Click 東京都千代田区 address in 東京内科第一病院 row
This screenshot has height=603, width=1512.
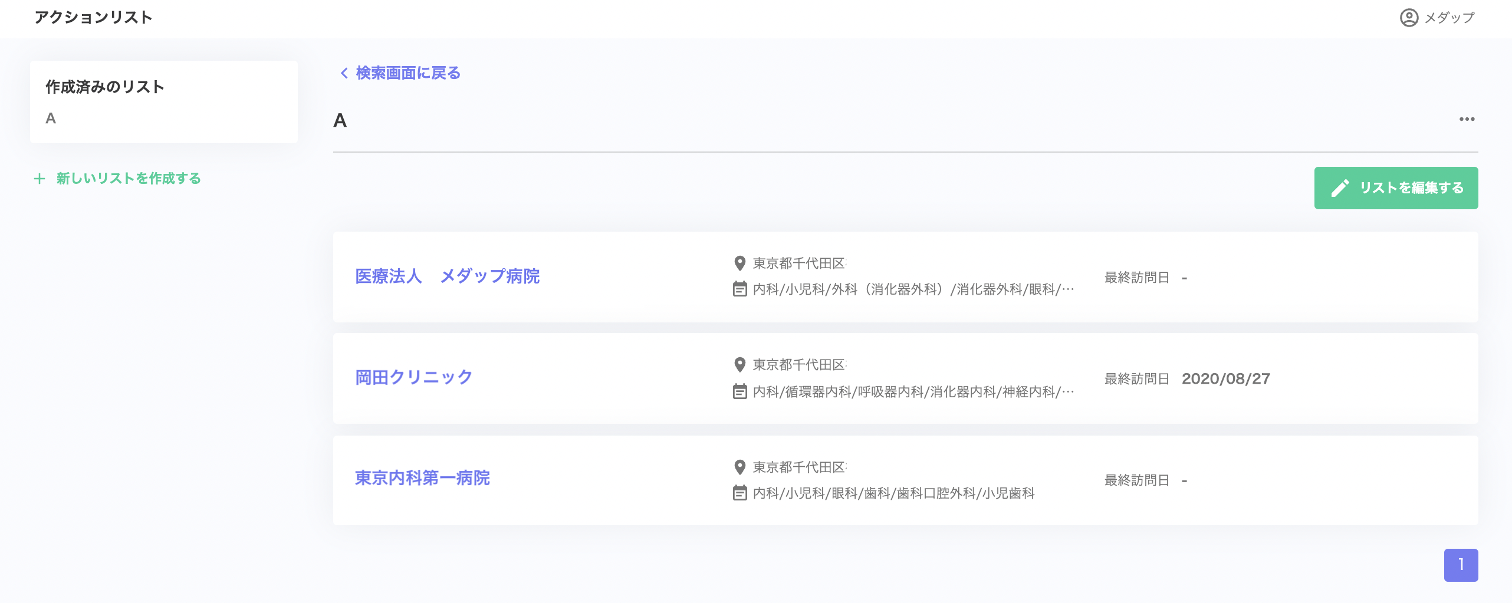[x=800, y=467]
